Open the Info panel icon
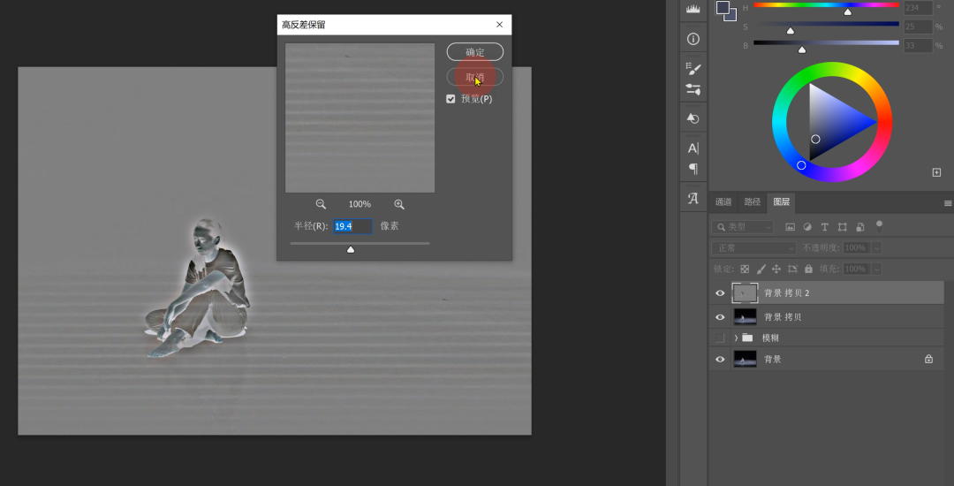 point(693,39)
